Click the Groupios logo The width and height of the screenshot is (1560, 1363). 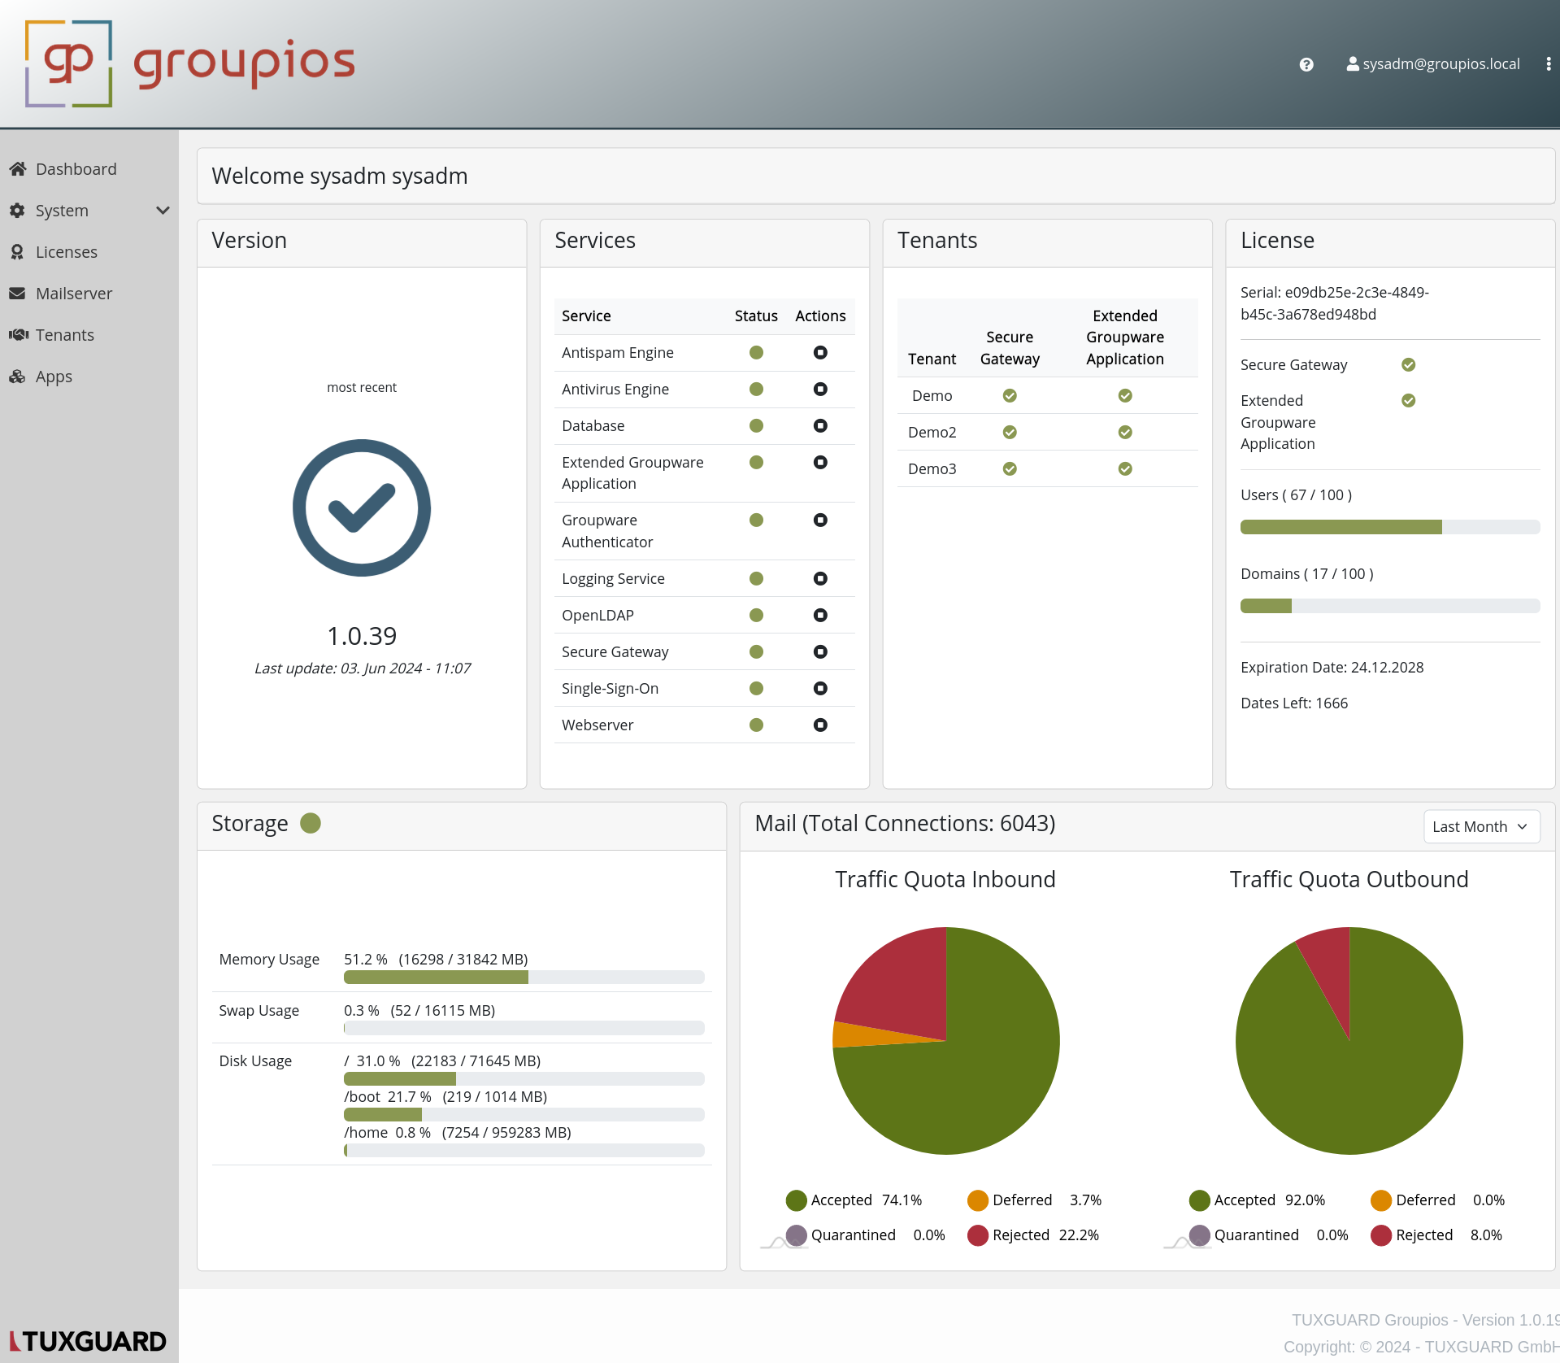click(x=190, y=64)
